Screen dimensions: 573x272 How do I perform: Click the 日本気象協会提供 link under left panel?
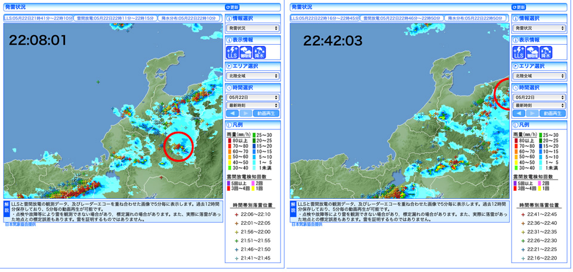coord(20,224)
